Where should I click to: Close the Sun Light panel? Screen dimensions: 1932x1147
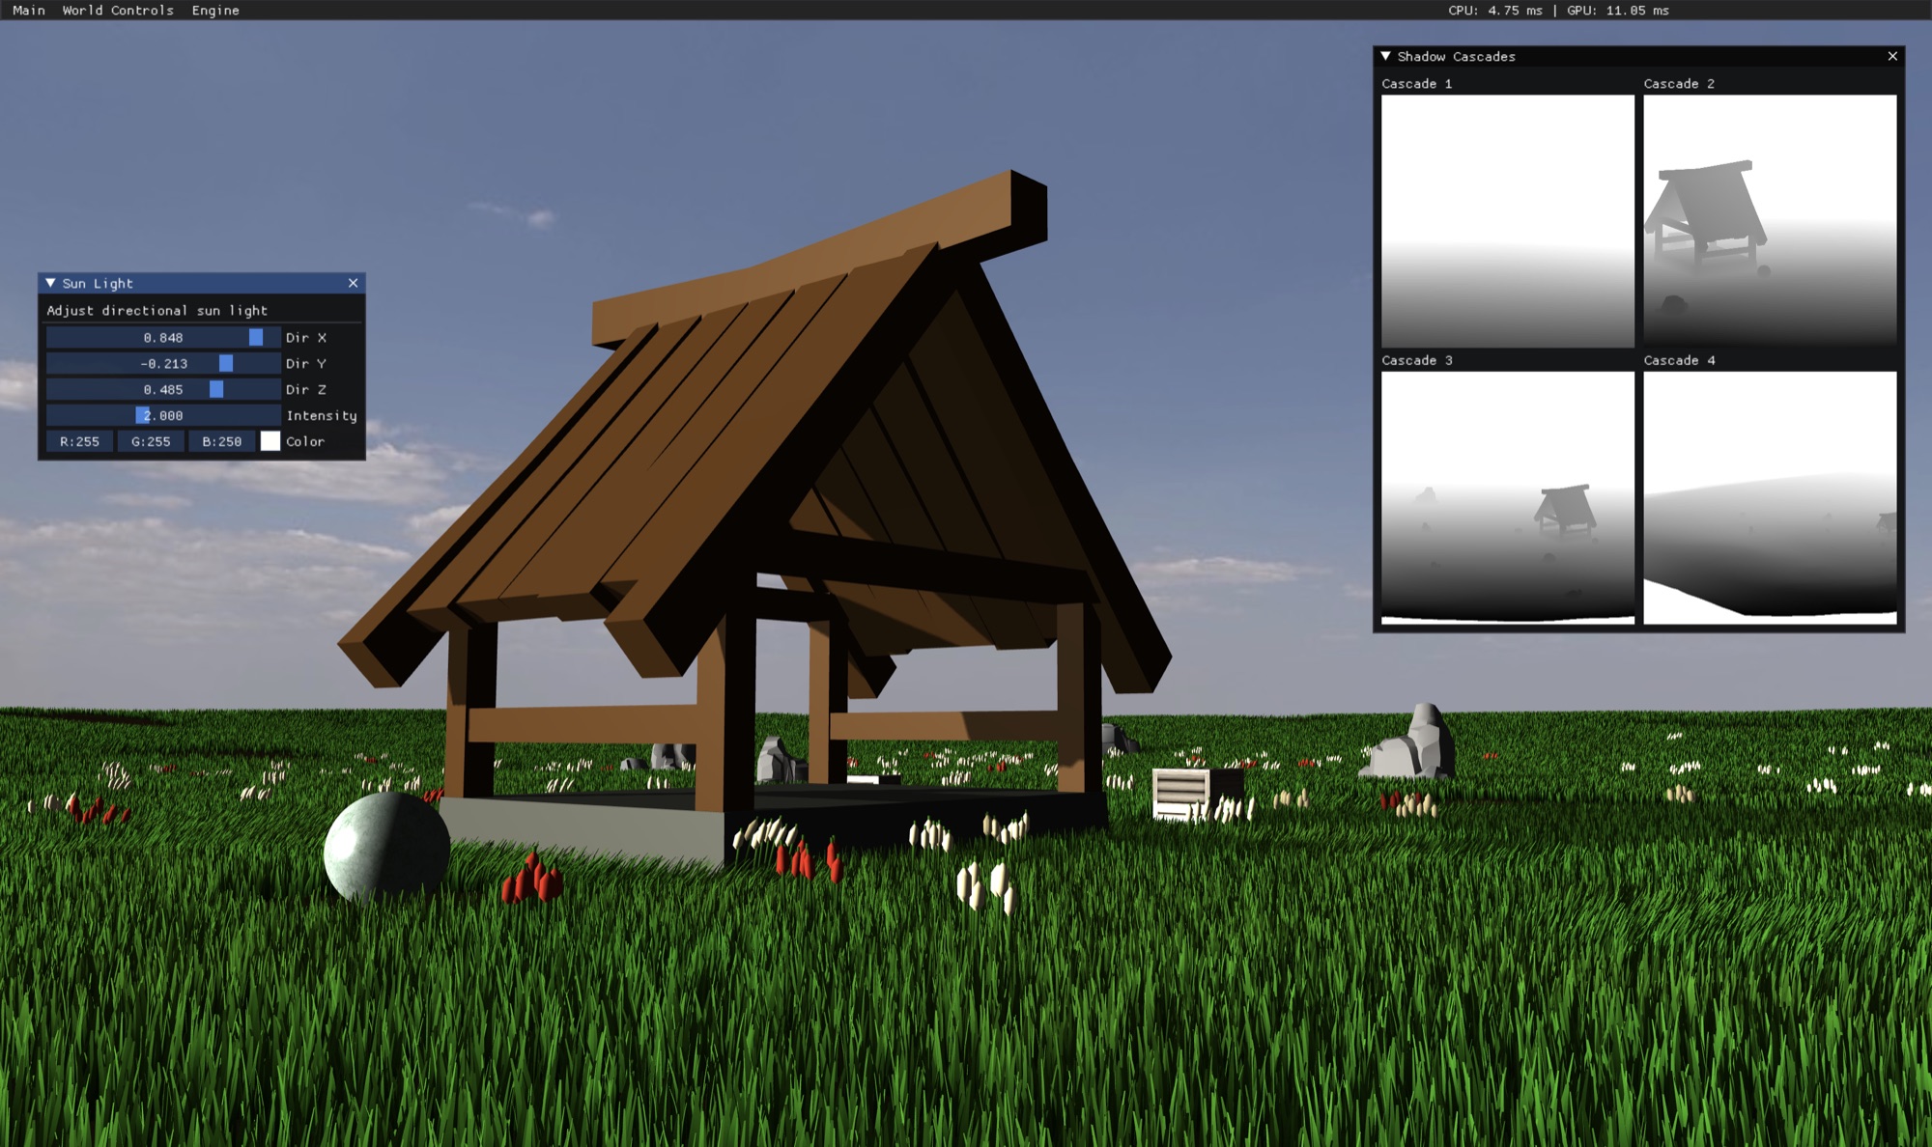coord(353,283)
